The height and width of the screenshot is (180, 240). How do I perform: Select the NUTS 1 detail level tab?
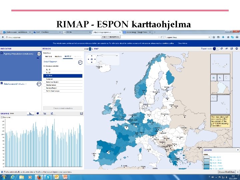pos(58,56)
